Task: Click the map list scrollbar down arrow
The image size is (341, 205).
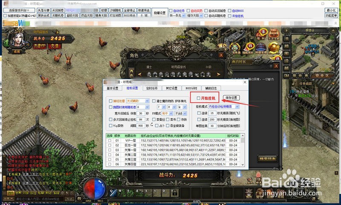Action: (x=243, y=165)
